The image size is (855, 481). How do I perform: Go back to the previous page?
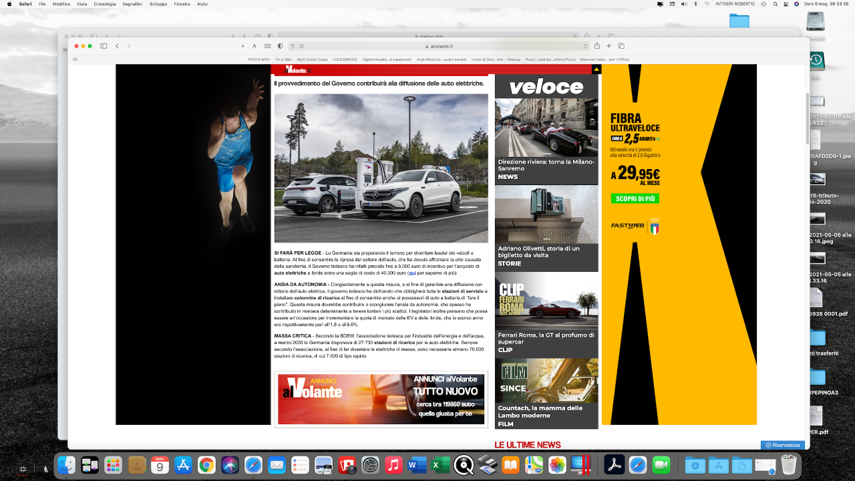click(117, 46)
